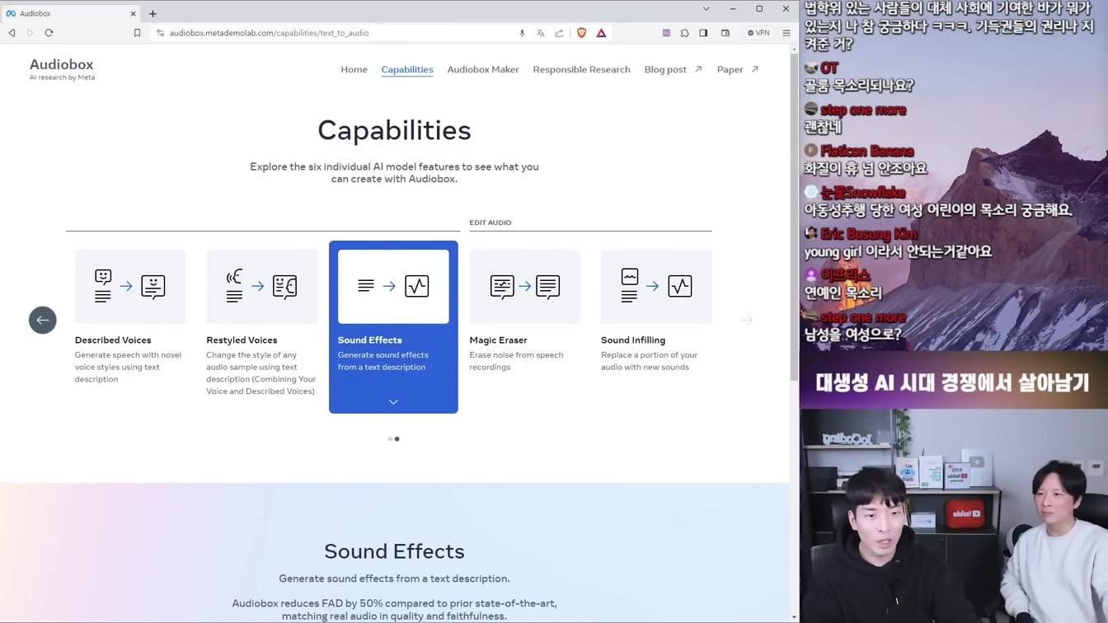Click 'Generate sound effects from a text description.' text
The width and height of the screenshot is (1108, 623).
pyautogui.click(x=394, y=578)
